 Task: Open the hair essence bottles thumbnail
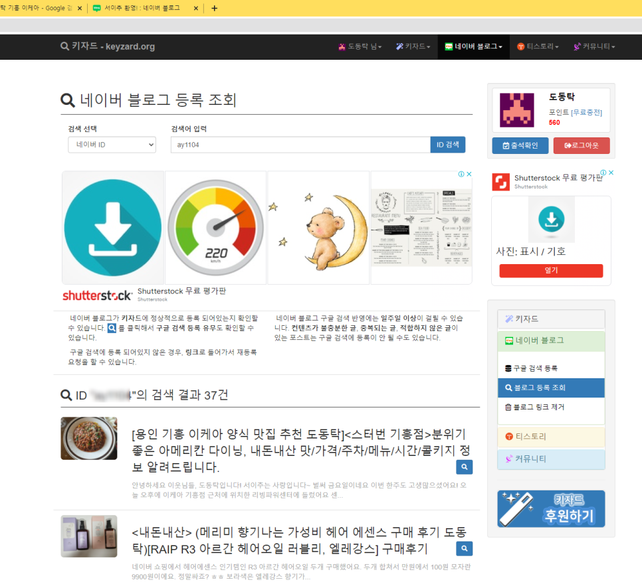89,536
